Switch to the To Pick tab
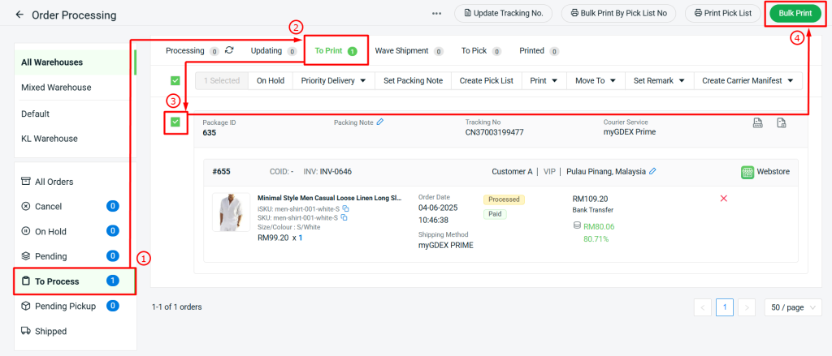This screenshot has height=356, width=832. point(481,51)
